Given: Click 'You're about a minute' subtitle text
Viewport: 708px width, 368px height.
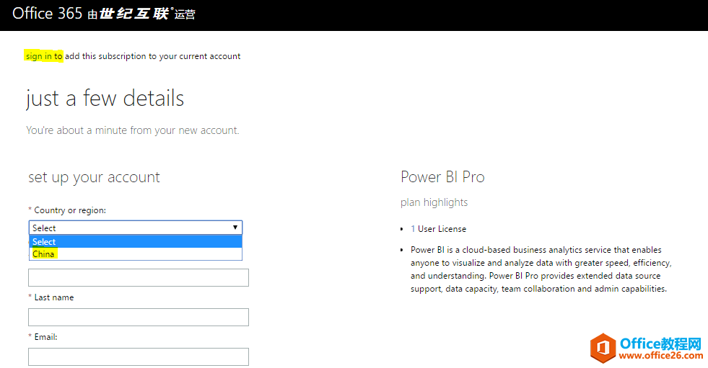Looking at the screenshot, I should click(x=132, y=130).
